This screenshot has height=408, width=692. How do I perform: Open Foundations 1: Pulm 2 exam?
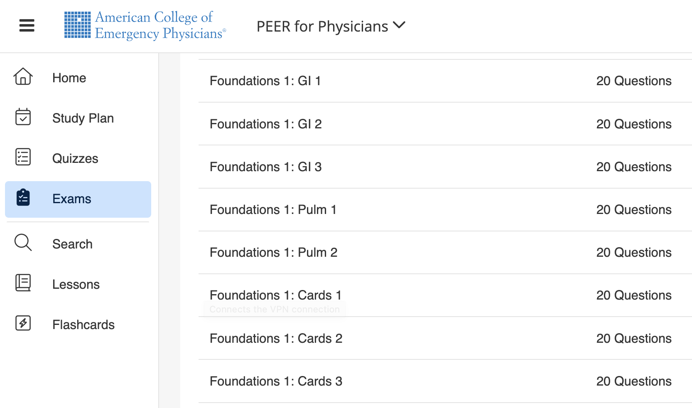pyautogui.click(x=273, y=252)
